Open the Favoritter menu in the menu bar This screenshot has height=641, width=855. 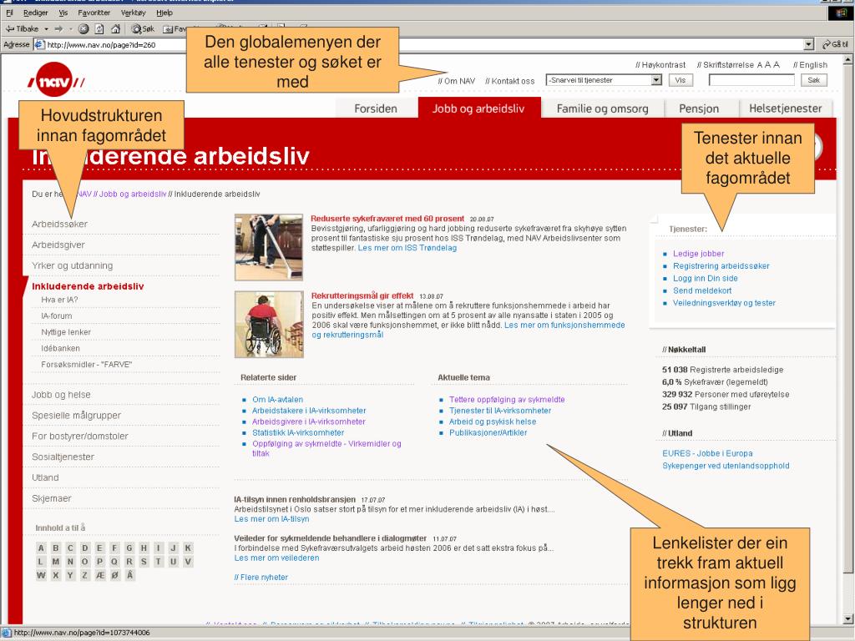[94, 13]
